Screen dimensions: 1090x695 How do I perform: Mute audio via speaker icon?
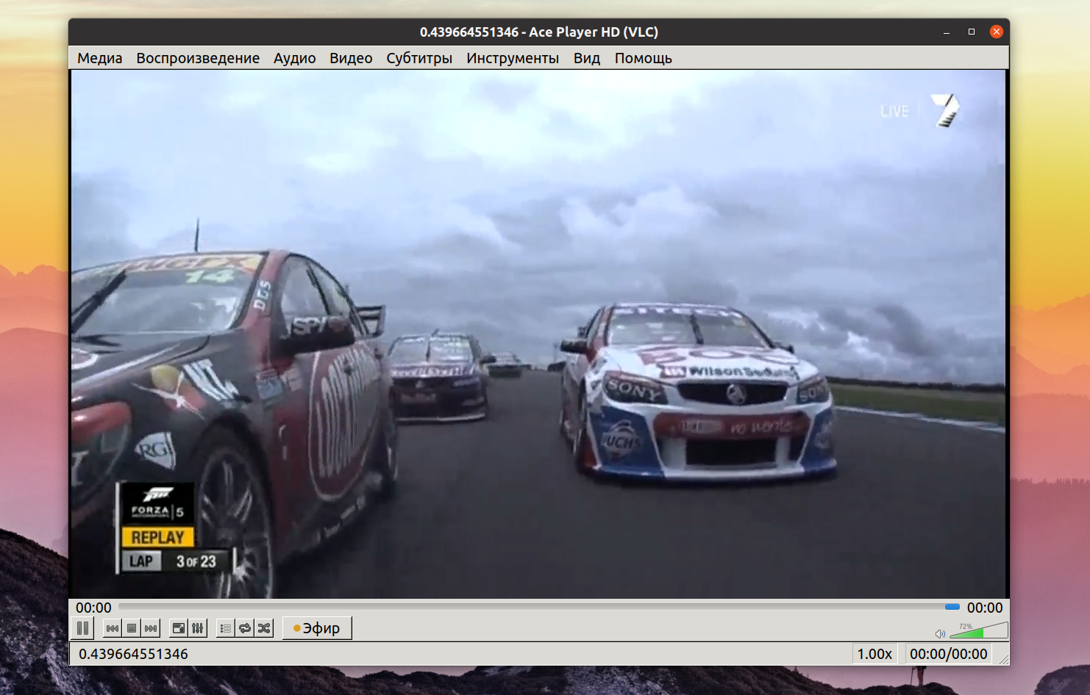pyautogui.click(x=940, y=633)
